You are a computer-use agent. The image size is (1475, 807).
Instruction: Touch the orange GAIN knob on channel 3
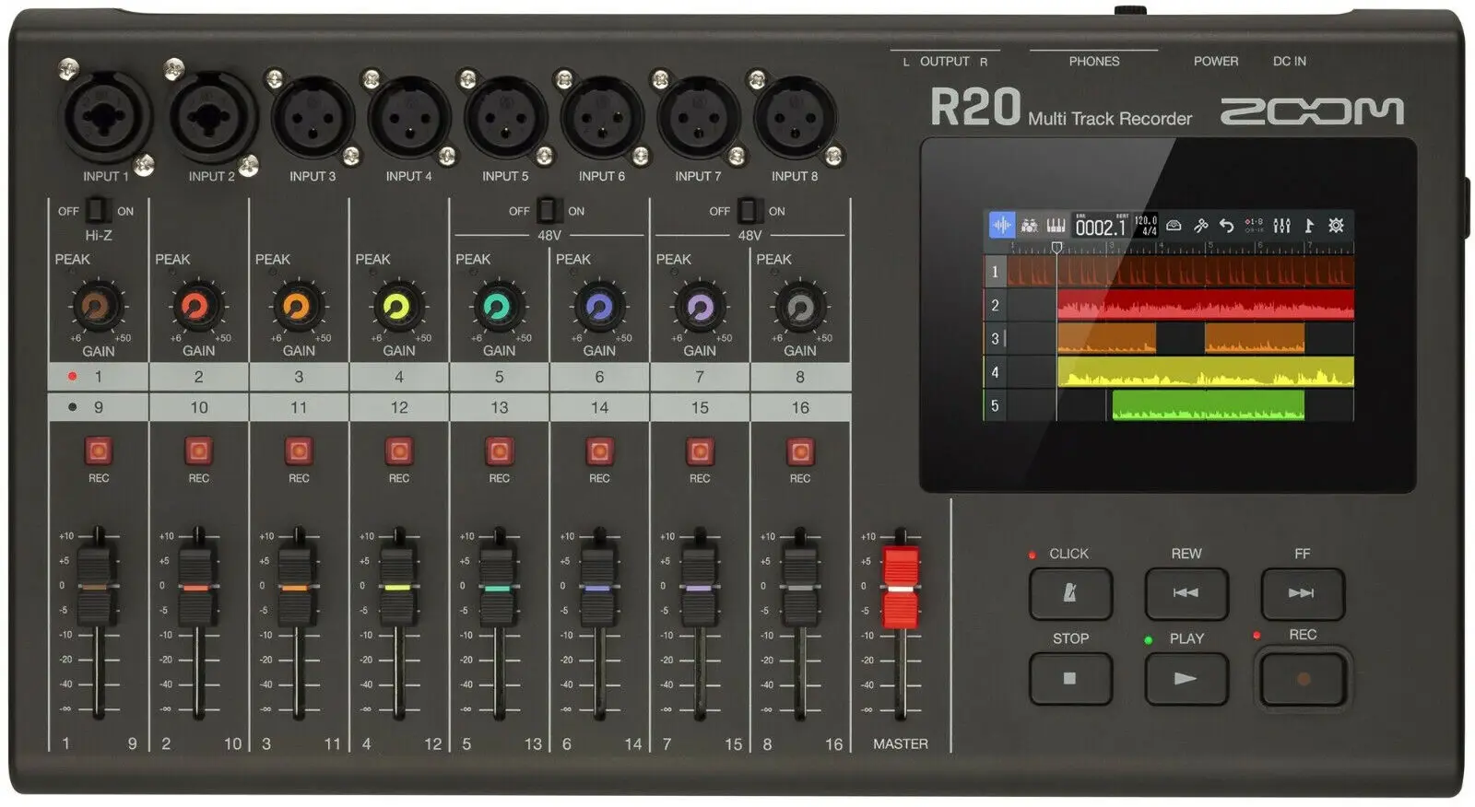[299, 307]
